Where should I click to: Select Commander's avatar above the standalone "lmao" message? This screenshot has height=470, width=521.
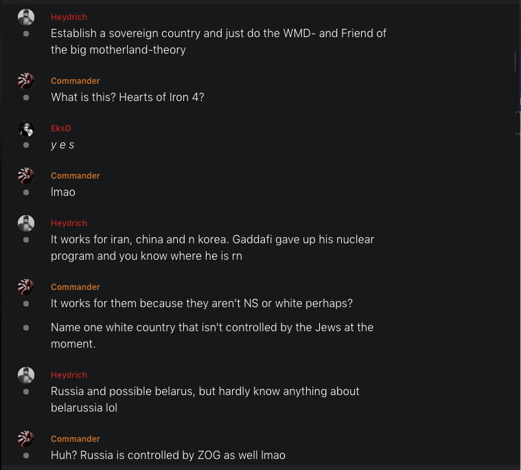(26, 176)
